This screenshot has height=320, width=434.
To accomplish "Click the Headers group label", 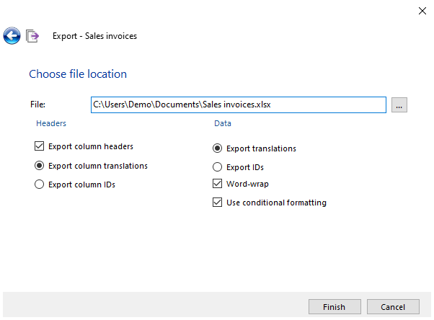I will 51,123.
